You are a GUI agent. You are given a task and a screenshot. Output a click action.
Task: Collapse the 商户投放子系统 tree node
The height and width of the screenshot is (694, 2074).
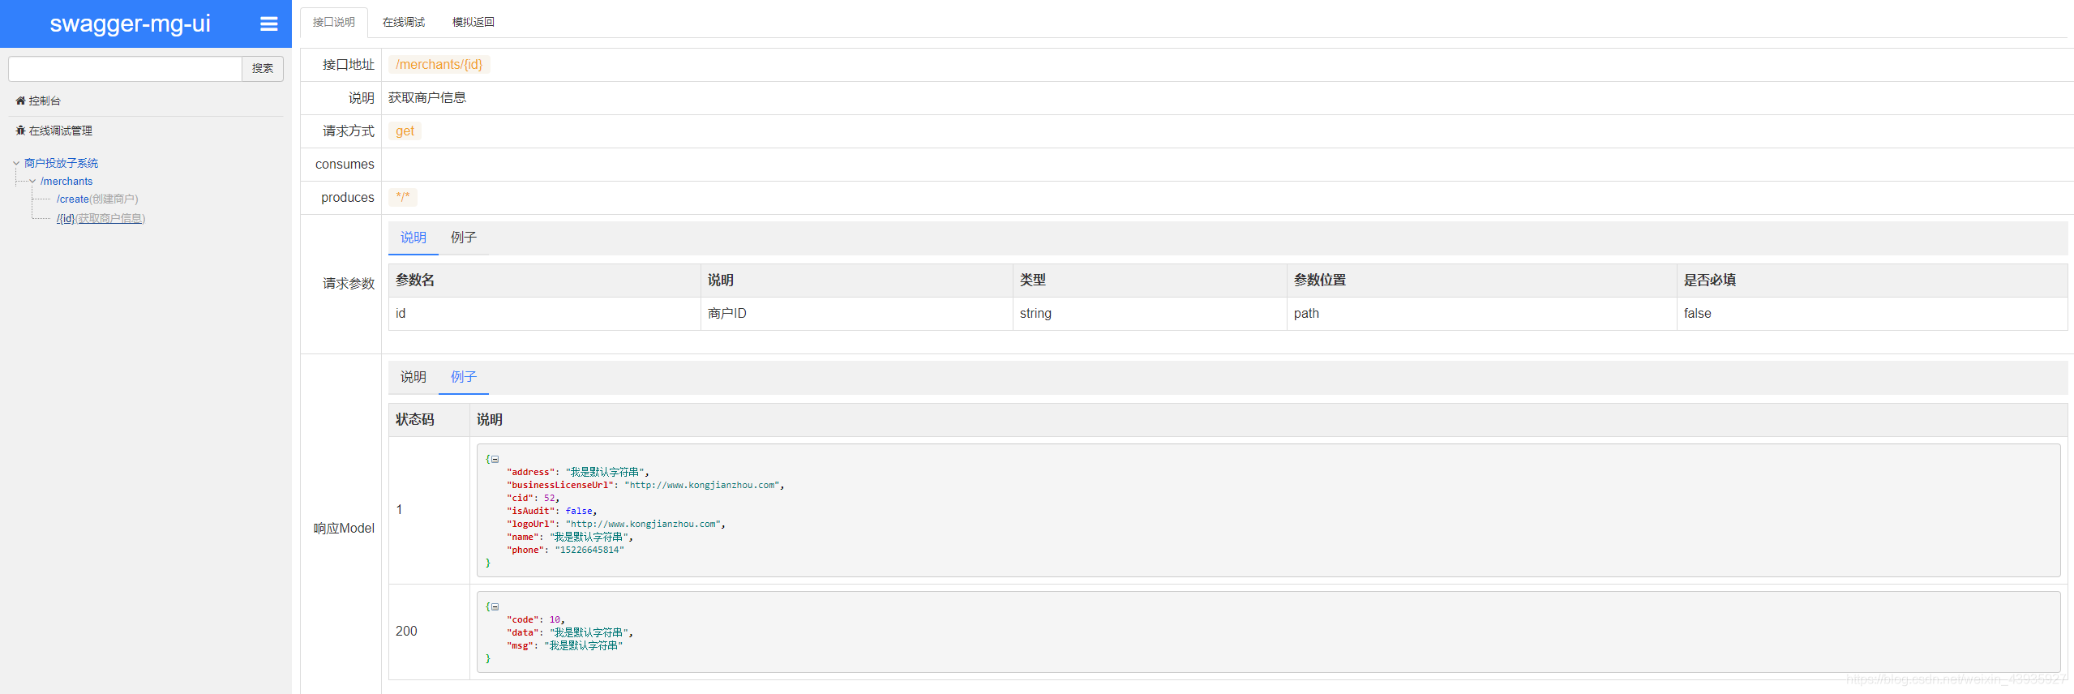(16, 164)
